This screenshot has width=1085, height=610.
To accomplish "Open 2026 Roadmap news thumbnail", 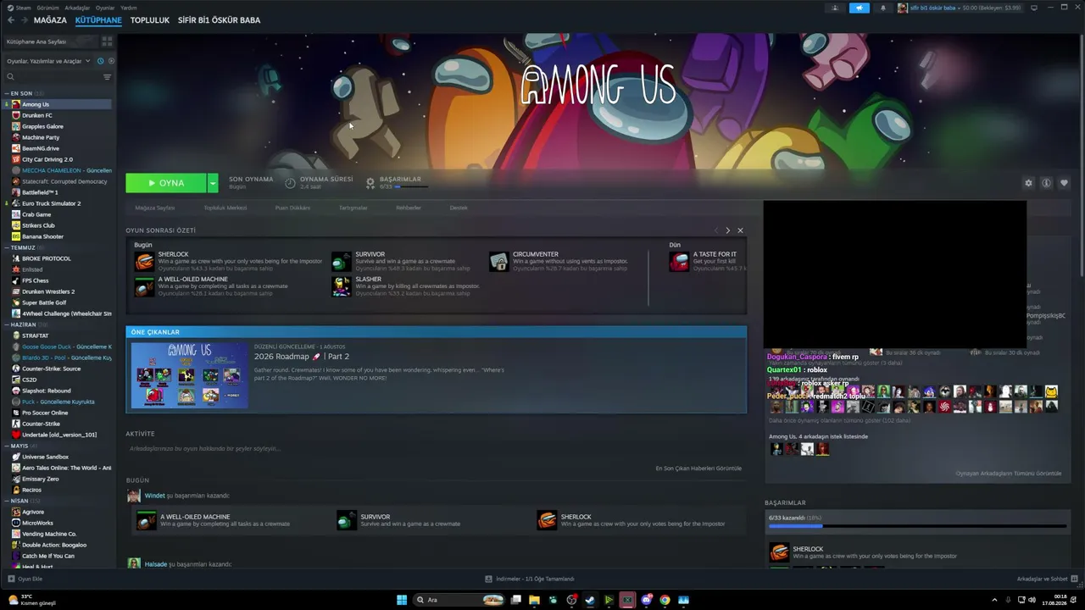I will click(x=190, y=374).
